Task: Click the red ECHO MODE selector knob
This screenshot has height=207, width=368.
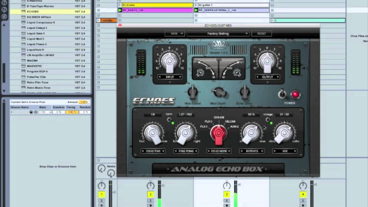Action: click(218, 134)
